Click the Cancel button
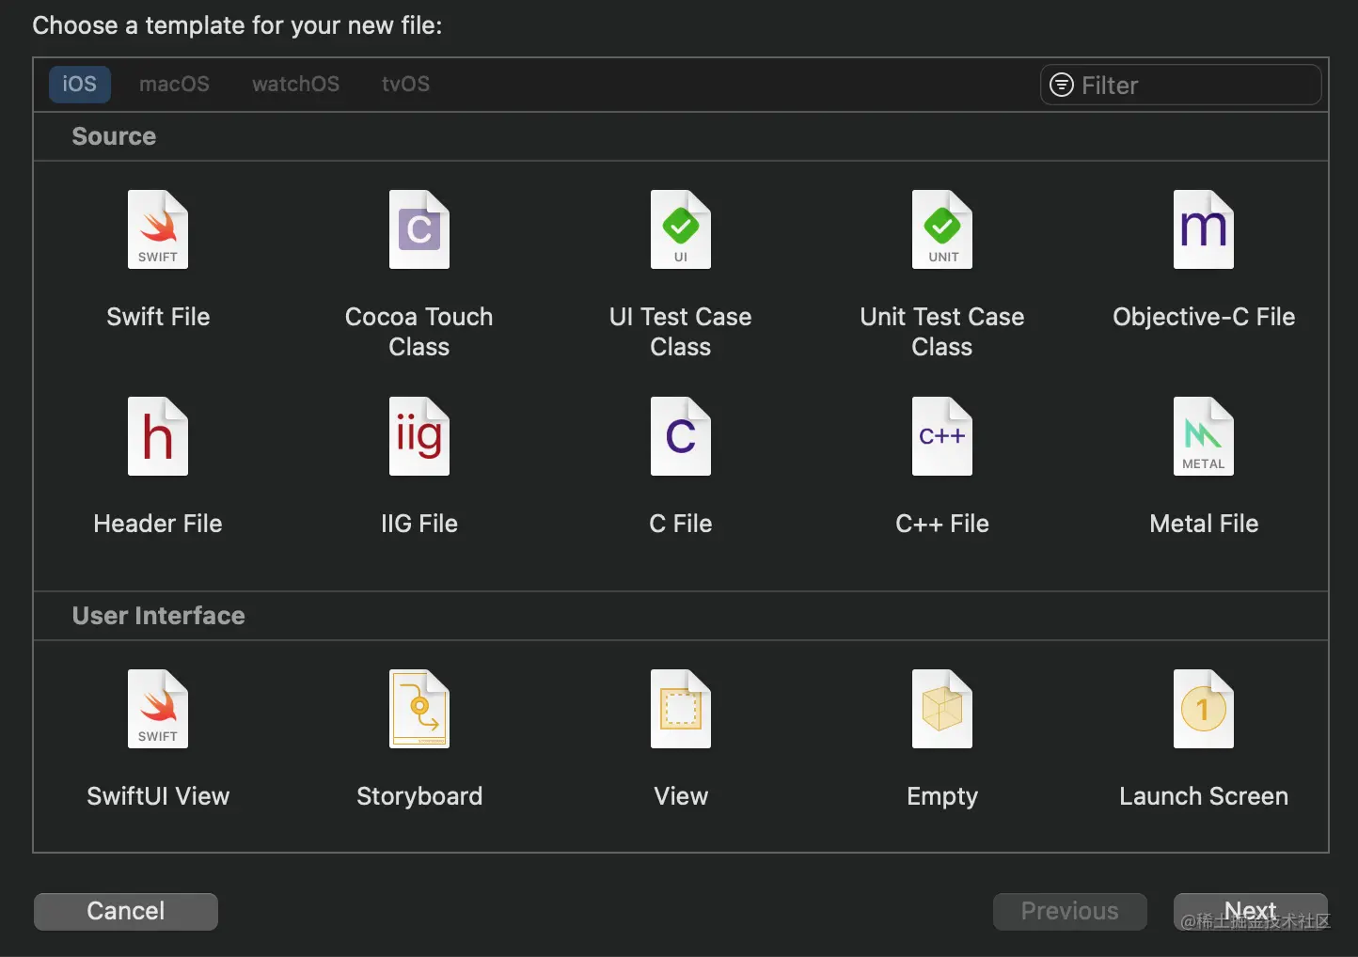Screen dimensions: 1358x957 click(126, 911)
